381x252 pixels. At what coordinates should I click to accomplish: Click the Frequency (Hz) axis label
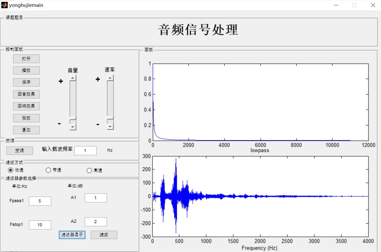click(x=260, y=248)
